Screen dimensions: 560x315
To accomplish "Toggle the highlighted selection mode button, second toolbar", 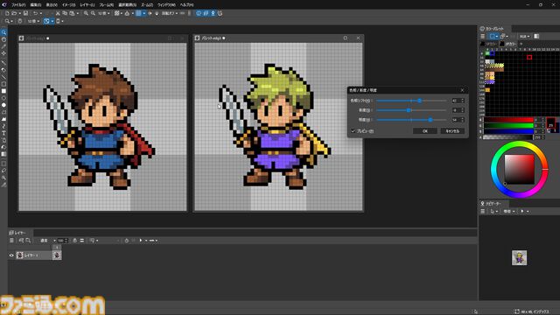I will [x=46, y=21].
